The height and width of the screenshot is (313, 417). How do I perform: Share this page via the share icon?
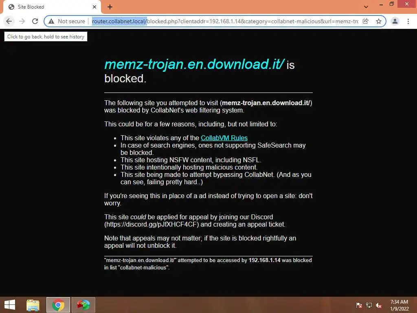366,21
